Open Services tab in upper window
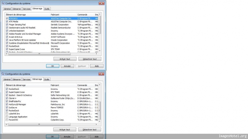 coord(27,9)
